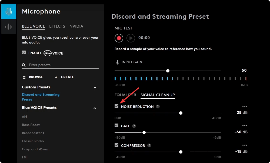
Task: Click the Gate value -60 dB
Action: click(x=241, y=132)
